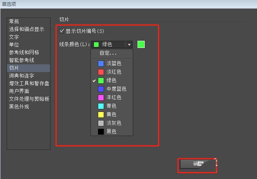Open the 文件处理与剪贴板 category
The image size is (257, 179).
(29, 99)
